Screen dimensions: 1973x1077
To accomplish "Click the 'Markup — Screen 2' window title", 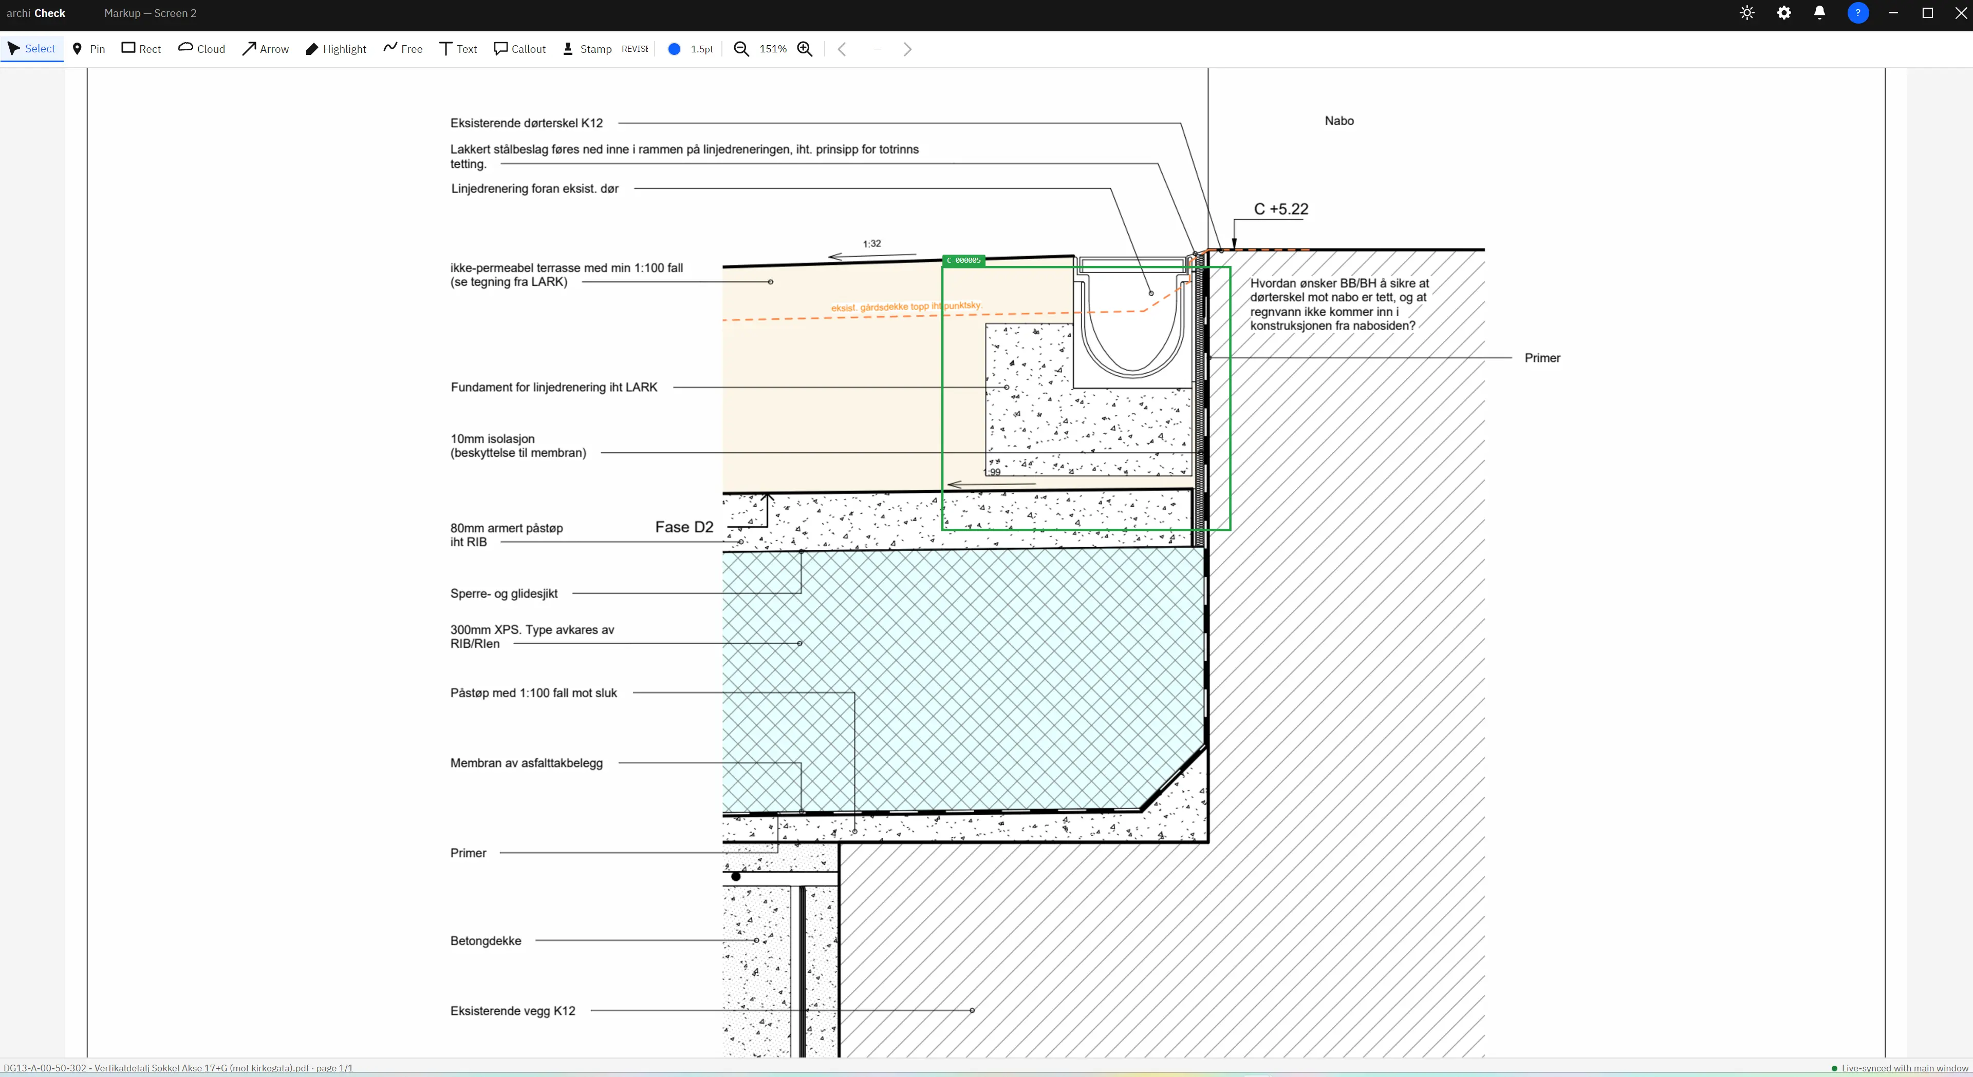I will pyautogui.click(x=150, y=13).
